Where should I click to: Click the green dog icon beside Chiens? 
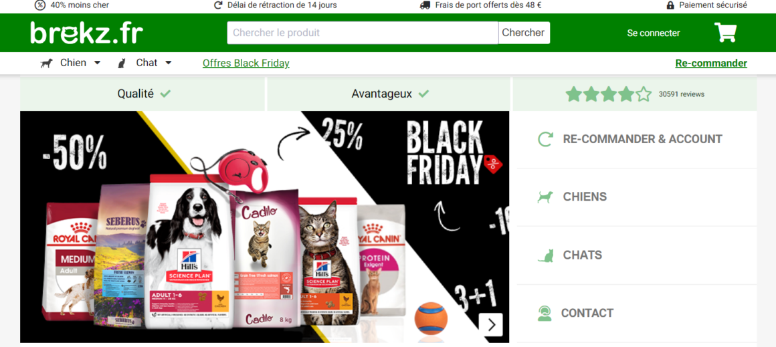(545, 197)
